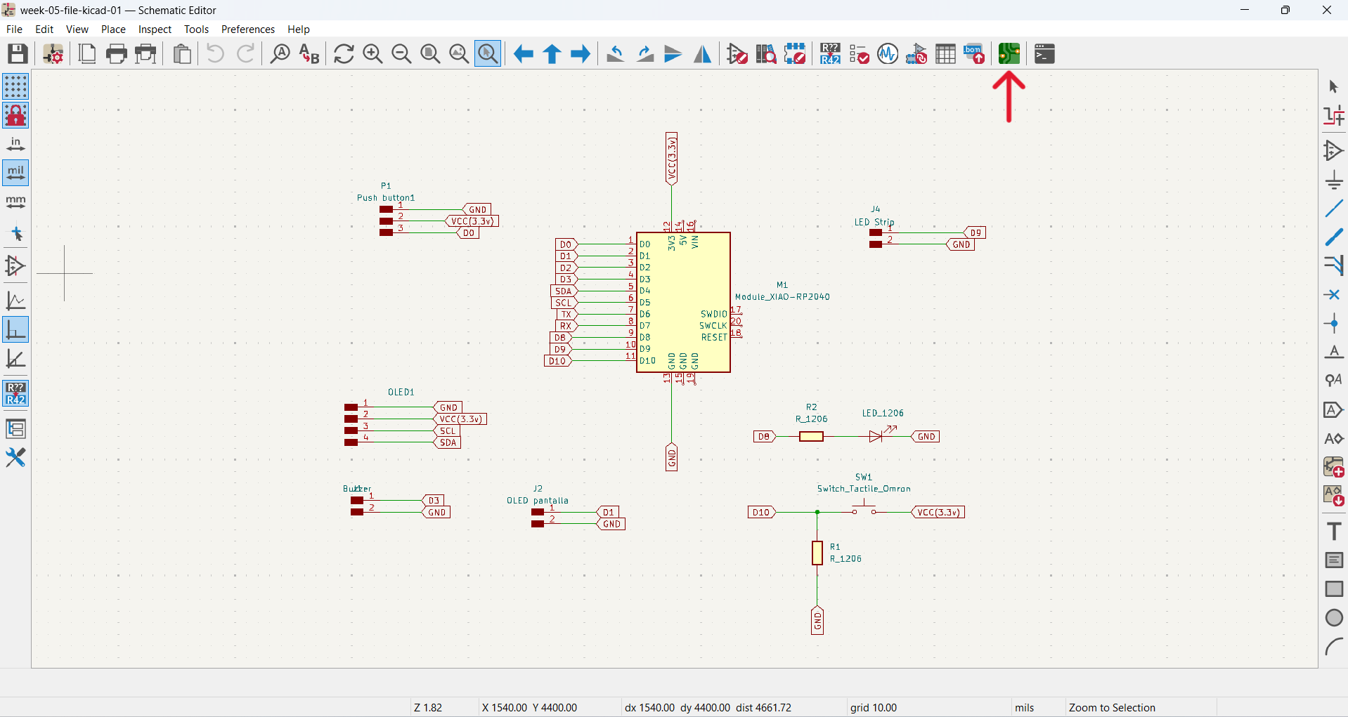Viewport: 1348px width, 717px height.
Task: Select the Add Power symbol tool
Action: pyautogui.click(x=1333, y=179)
